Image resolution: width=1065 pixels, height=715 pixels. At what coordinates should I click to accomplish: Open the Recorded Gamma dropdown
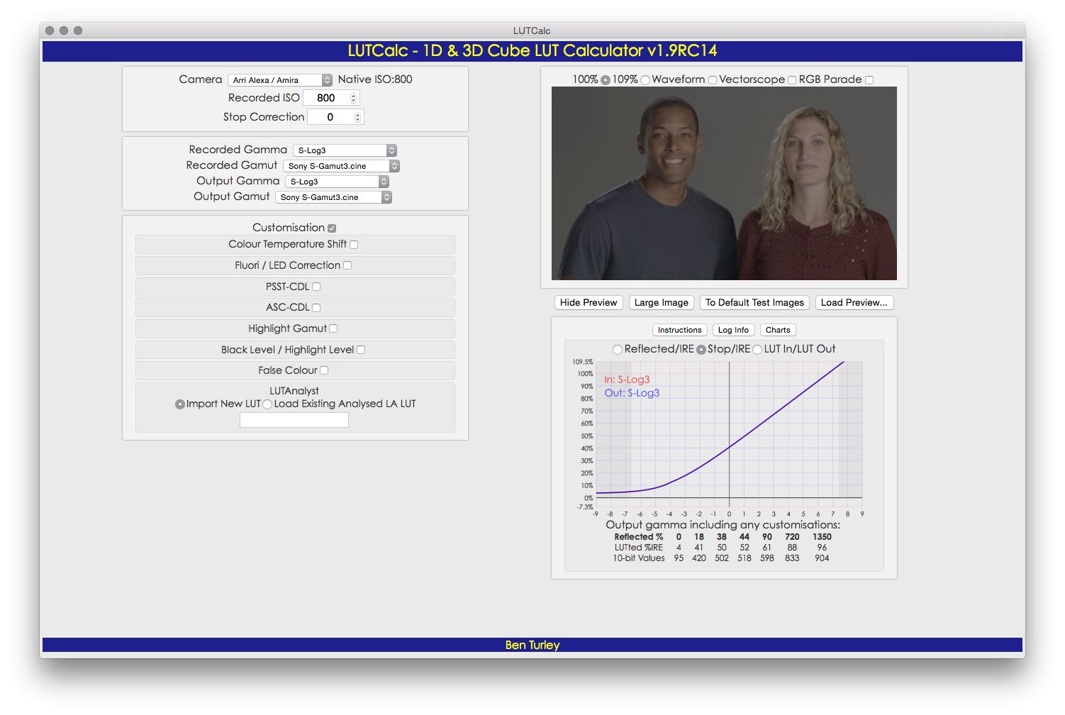(x=345, y=150)
